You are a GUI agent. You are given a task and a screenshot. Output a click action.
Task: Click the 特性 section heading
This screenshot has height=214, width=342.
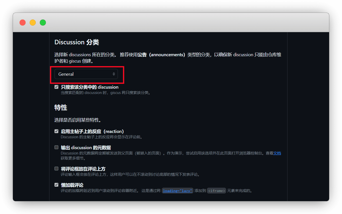click(61, 108)
